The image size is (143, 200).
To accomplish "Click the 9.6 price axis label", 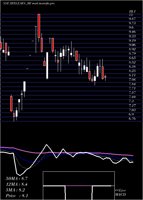I will (x=131, y=27).
